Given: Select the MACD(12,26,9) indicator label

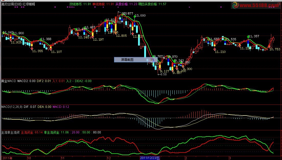Looking at the screenshot, I should pos(12,107).
